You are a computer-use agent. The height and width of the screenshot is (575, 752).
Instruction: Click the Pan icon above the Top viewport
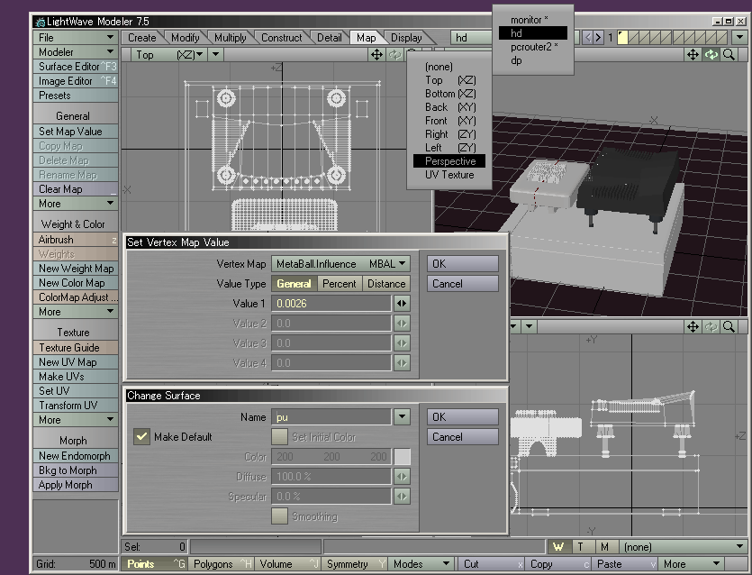pos(377,55)
